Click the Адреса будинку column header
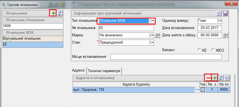Screen dimensions: 239x107 (136, 84)
